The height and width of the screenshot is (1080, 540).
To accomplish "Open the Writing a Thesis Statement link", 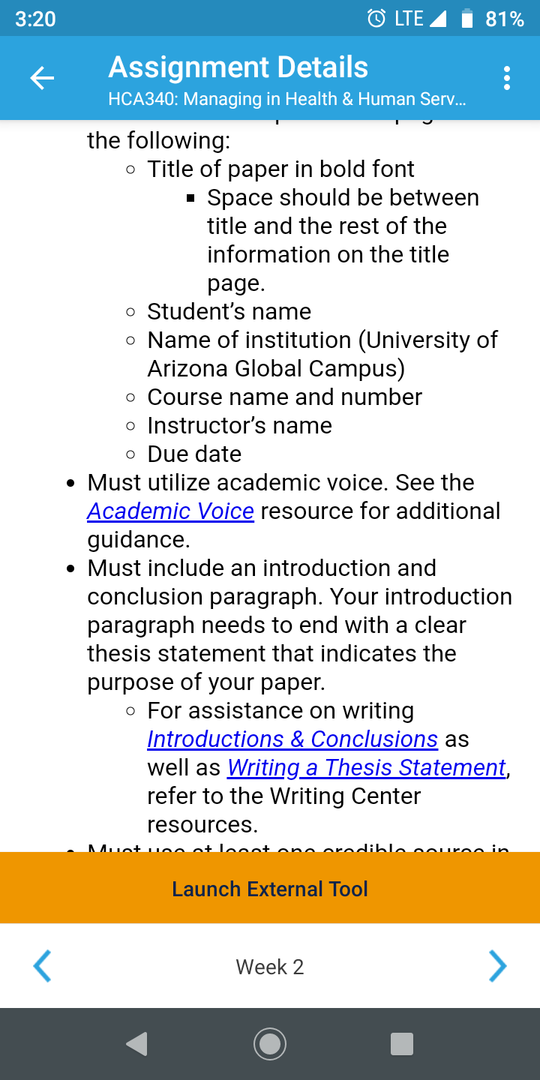I will (x=366, y=768).
